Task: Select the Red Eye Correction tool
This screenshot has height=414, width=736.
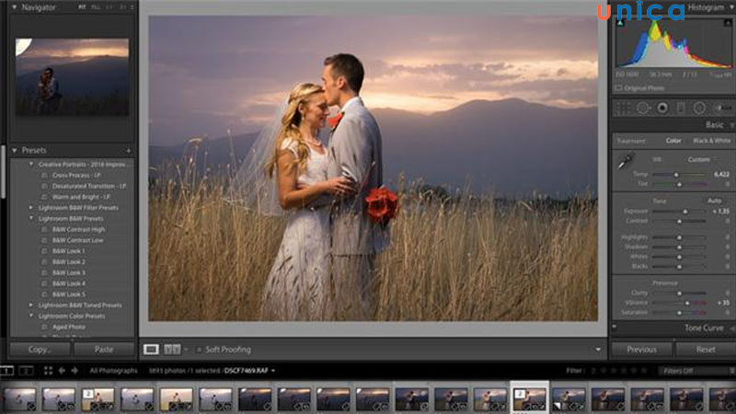Action: coord(661,108)
